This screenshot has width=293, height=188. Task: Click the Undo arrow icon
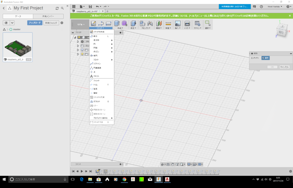pyautogui.click(x=97, y=7)
